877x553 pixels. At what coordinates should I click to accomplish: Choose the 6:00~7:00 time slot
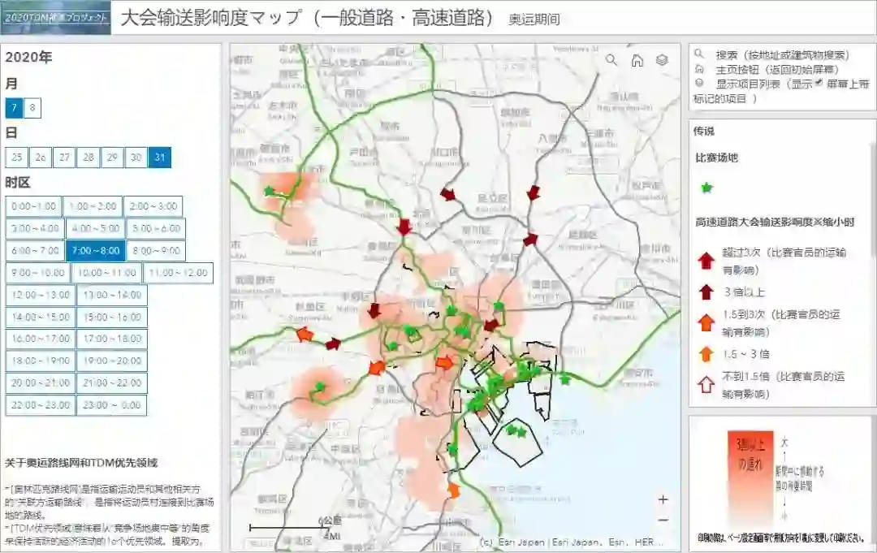pyautogui.click(x=35, y=250)
